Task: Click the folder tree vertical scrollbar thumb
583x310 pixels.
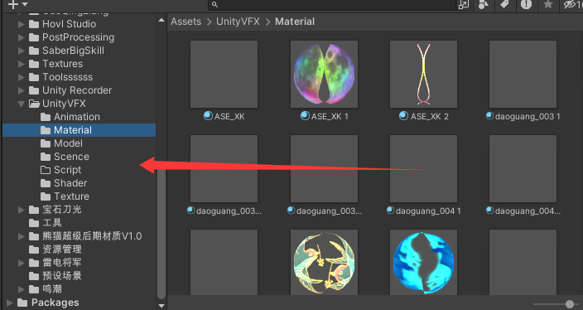Action: [x=161, y=233]
